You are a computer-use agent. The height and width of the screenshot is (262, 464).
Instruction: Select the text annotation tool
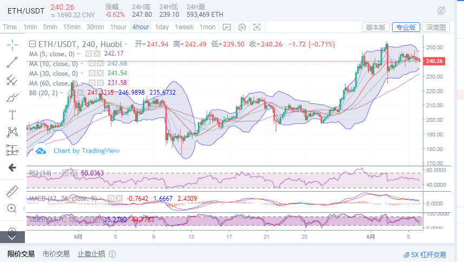12,115
